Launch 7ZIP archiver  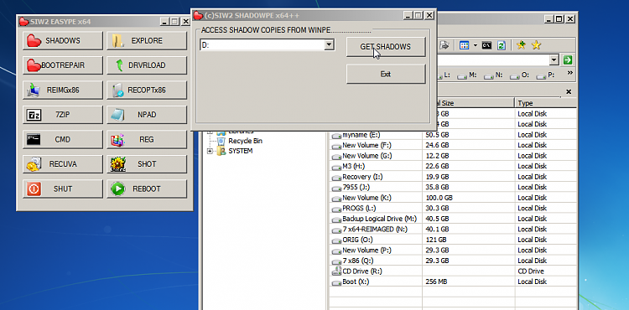point(63,115)
